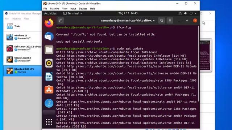Open Rhythmbox music player icon

point(49,63)
